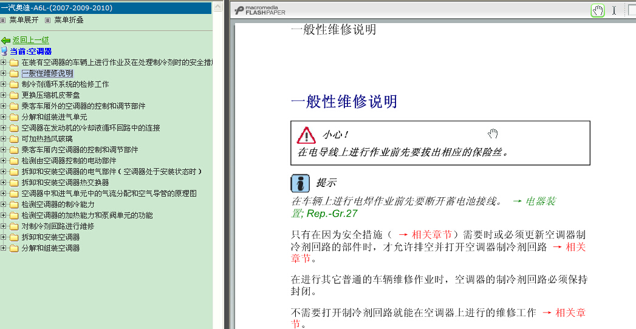
Task: Click folder icon of 制冷剂循环系统的检修工作
Action: pos(14,84)
